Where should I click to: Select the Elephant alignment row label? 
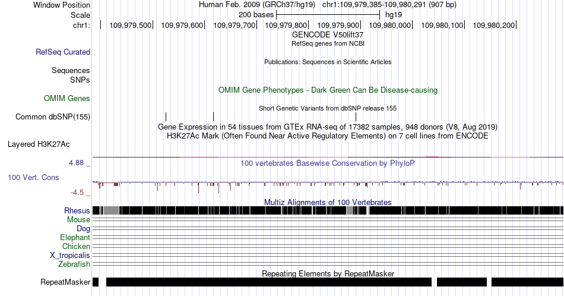pos(75,238)
